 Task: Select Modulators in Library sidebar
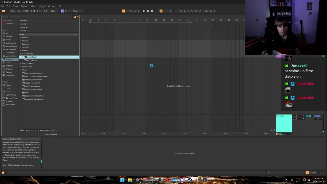point(10,53)
